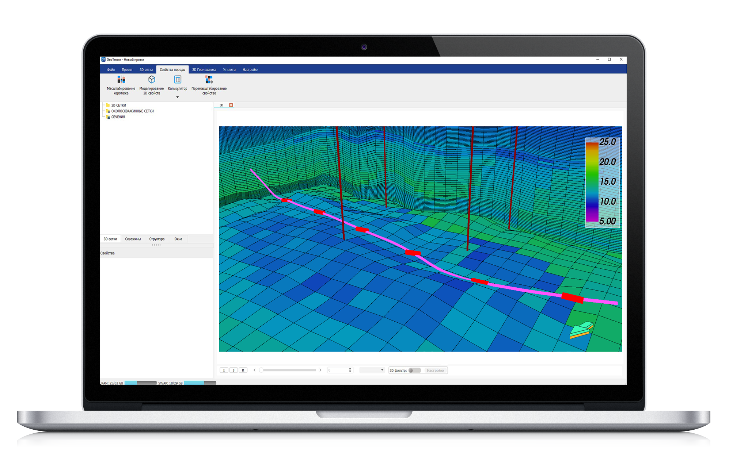Click the Свойства panel header
Viewport: 729px width, 449px height.
click(x=157, y=253)
